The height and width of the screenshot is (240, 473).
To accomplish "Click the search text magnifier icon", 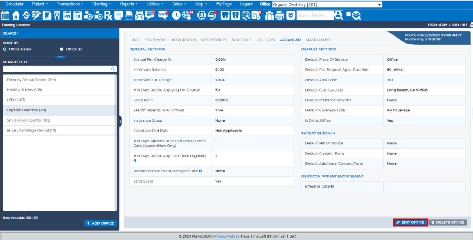I will pyautogui.click(x=113, y=69).
